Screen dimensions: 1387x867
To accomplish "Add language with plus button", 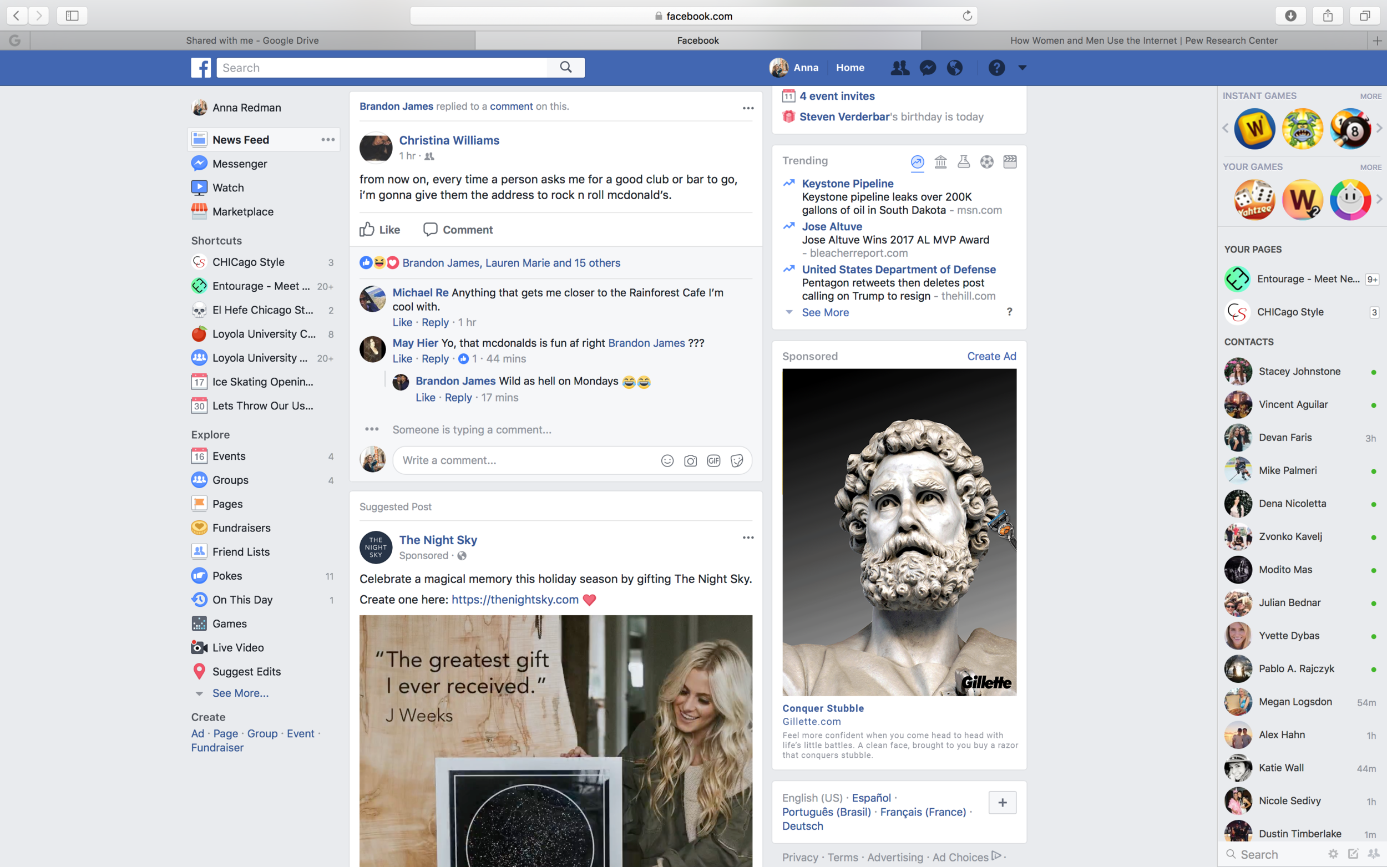I will pos(1003,803).
